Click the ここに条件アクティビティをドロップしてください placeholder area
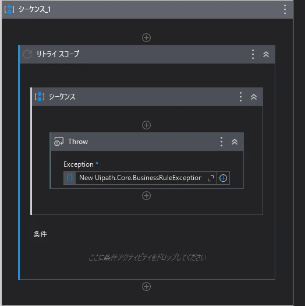 click(x=147, y=258)
